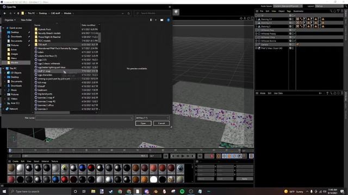This screenshot has width=348, height=195.
Task: Click the C4D stuff breadcrumb in address bar
Action: 55,13
